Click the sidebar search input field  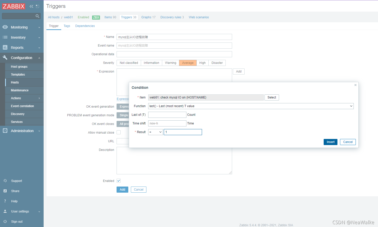coord(19,16)
